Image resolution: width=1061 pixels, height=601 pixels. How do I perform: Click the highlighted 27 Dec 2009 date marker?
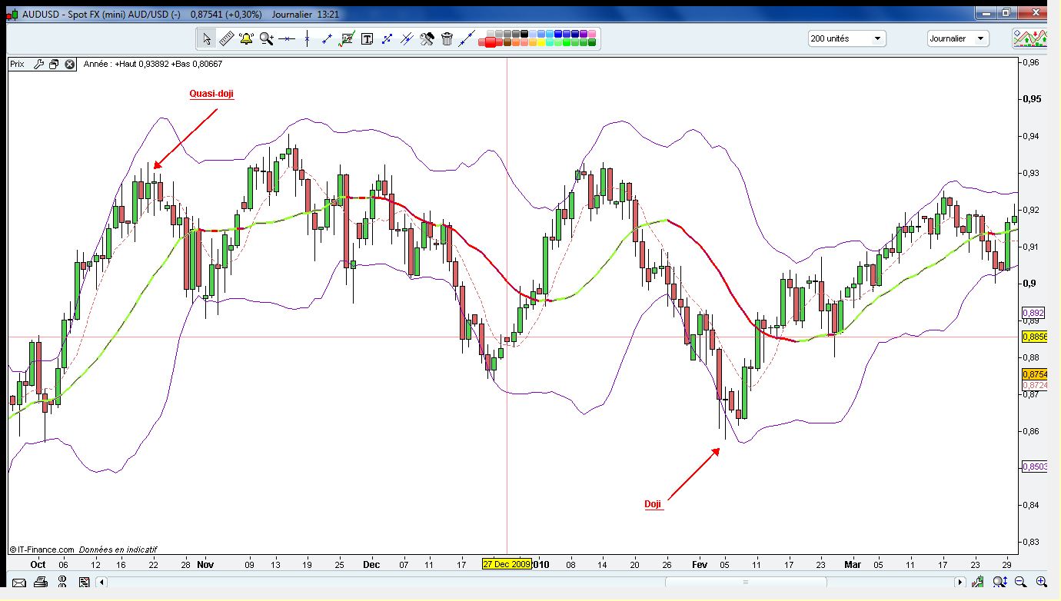[507, 564]
